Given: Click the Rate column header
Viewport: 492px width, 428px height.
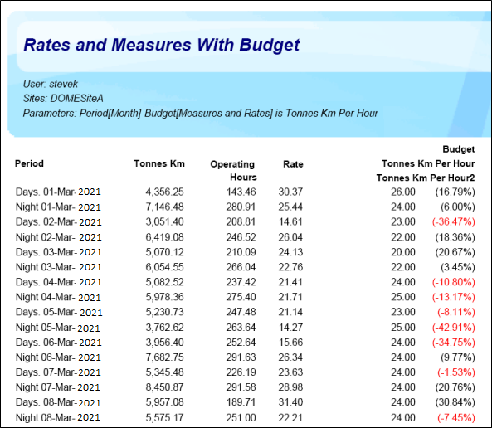Looking at the screenshot, I should [293, 163].
